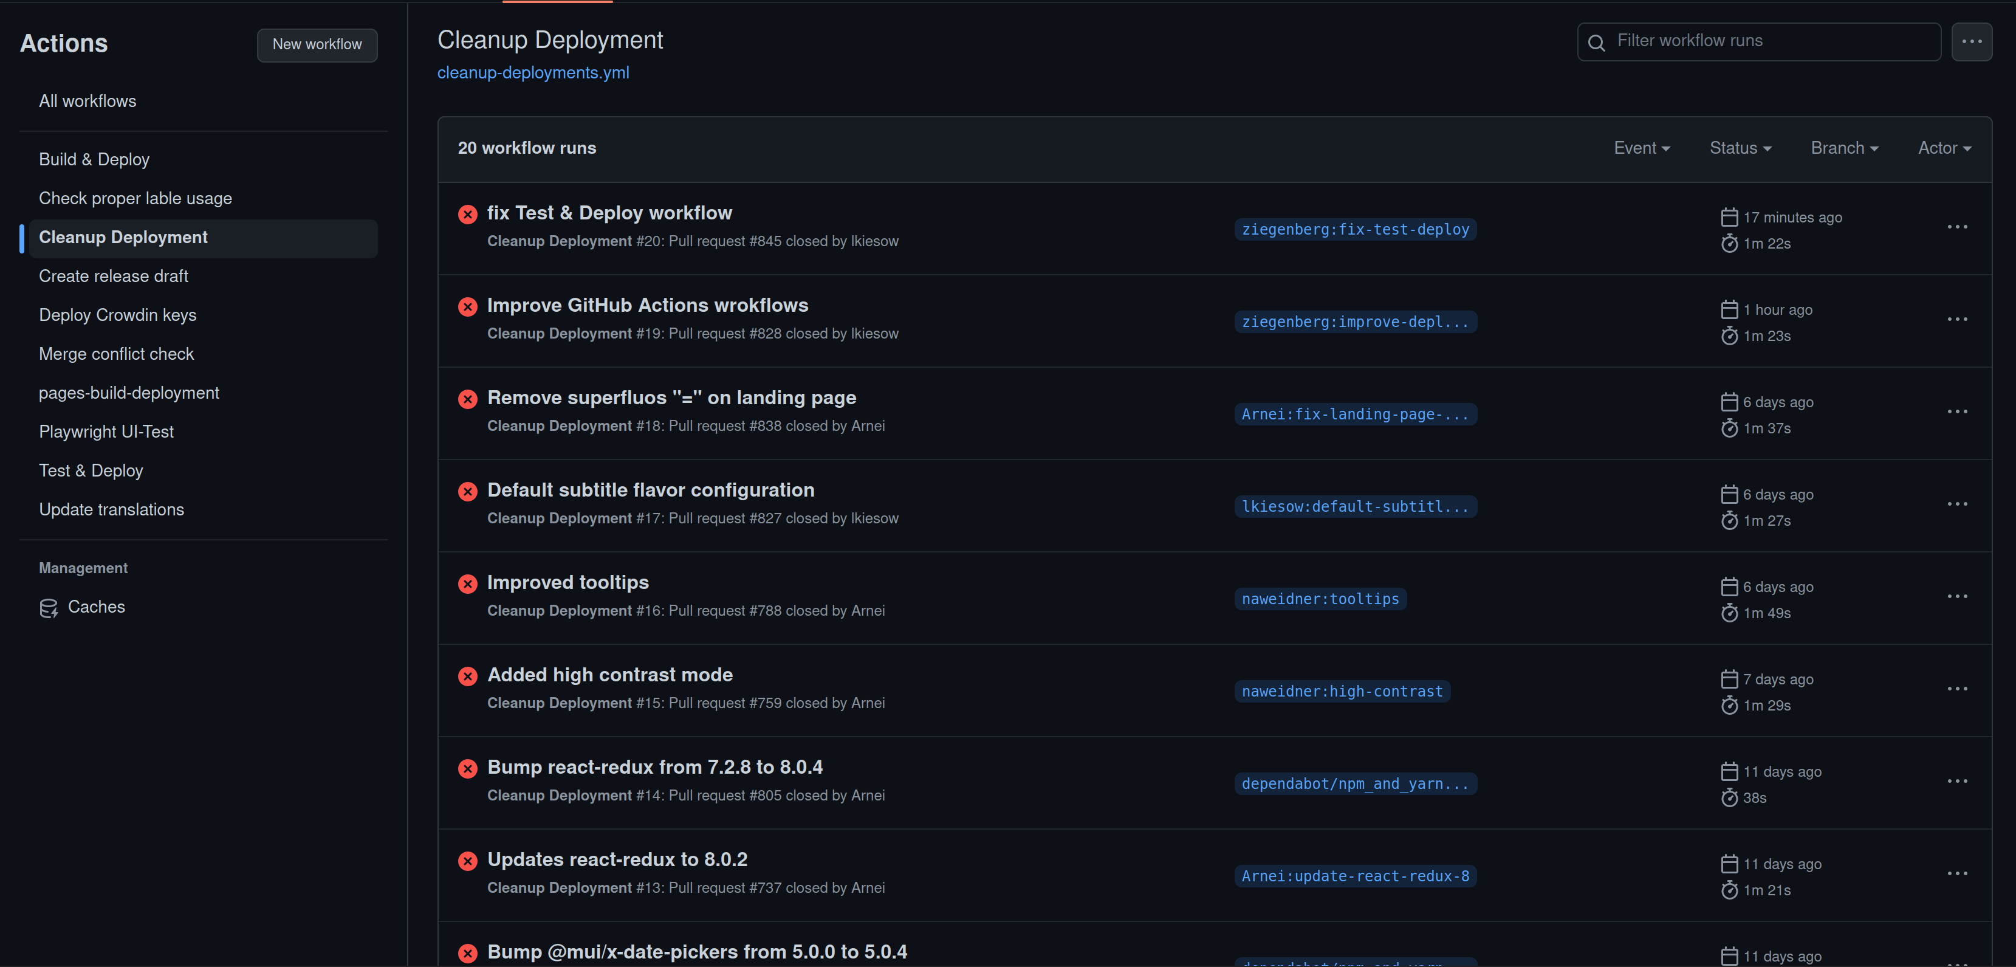Screen dimensions: 2016x967
Task: Click the Caches database icon in the sidebar
Action: pyautogui.click(x=49, y=607)
